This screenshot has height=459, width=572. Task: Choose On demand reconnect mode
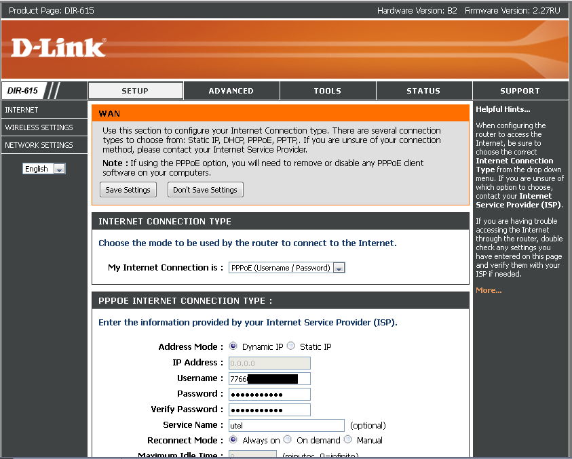288,439
